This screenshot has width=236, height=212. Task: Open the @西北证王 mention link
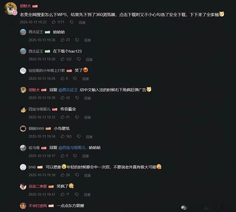[x=68, y=90]
